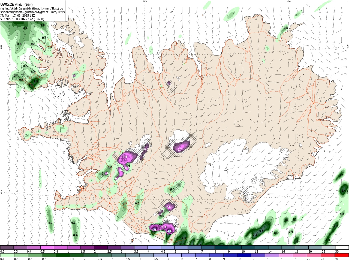Click the 1.5 value in the pink snow area

(x=125, y=157)
